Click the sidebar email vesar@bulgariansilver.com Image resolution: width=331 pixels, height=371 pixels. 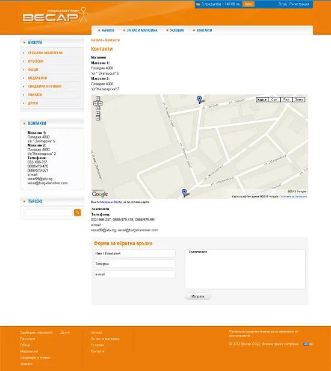tap(48, 183)
